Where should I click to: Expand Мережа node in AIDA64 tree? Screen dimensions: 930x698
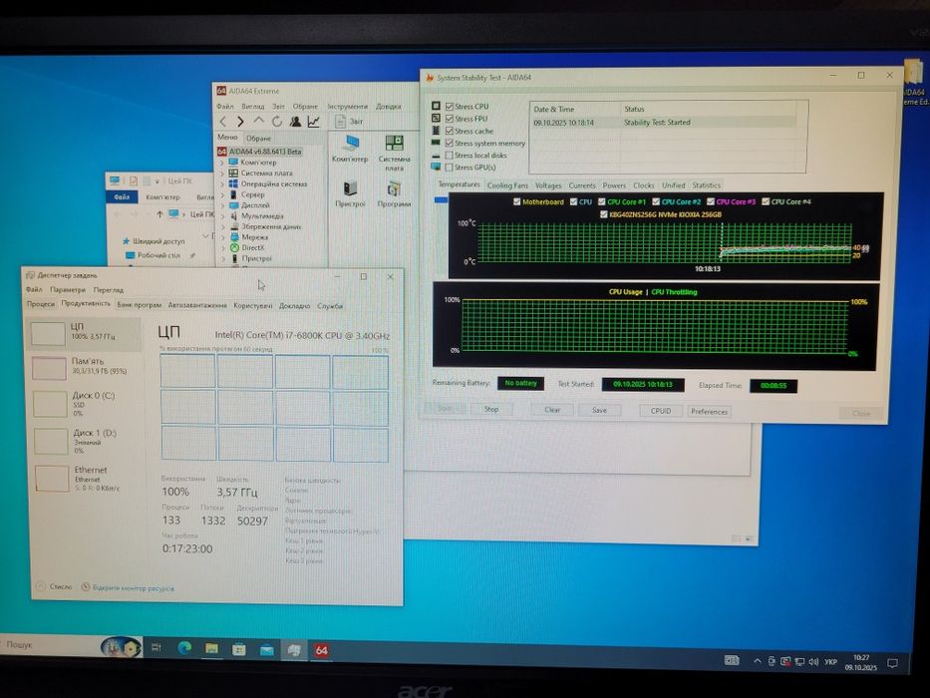tap(222, 237)
